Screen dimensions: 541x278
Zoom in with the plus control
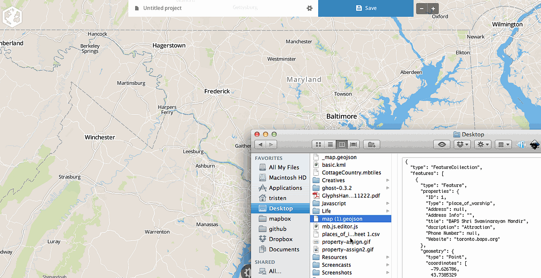point(433,8)
